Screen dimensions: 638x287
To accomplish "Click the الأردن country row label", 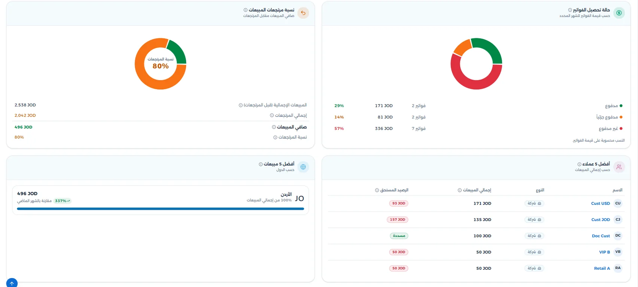I will click(286, 194).
